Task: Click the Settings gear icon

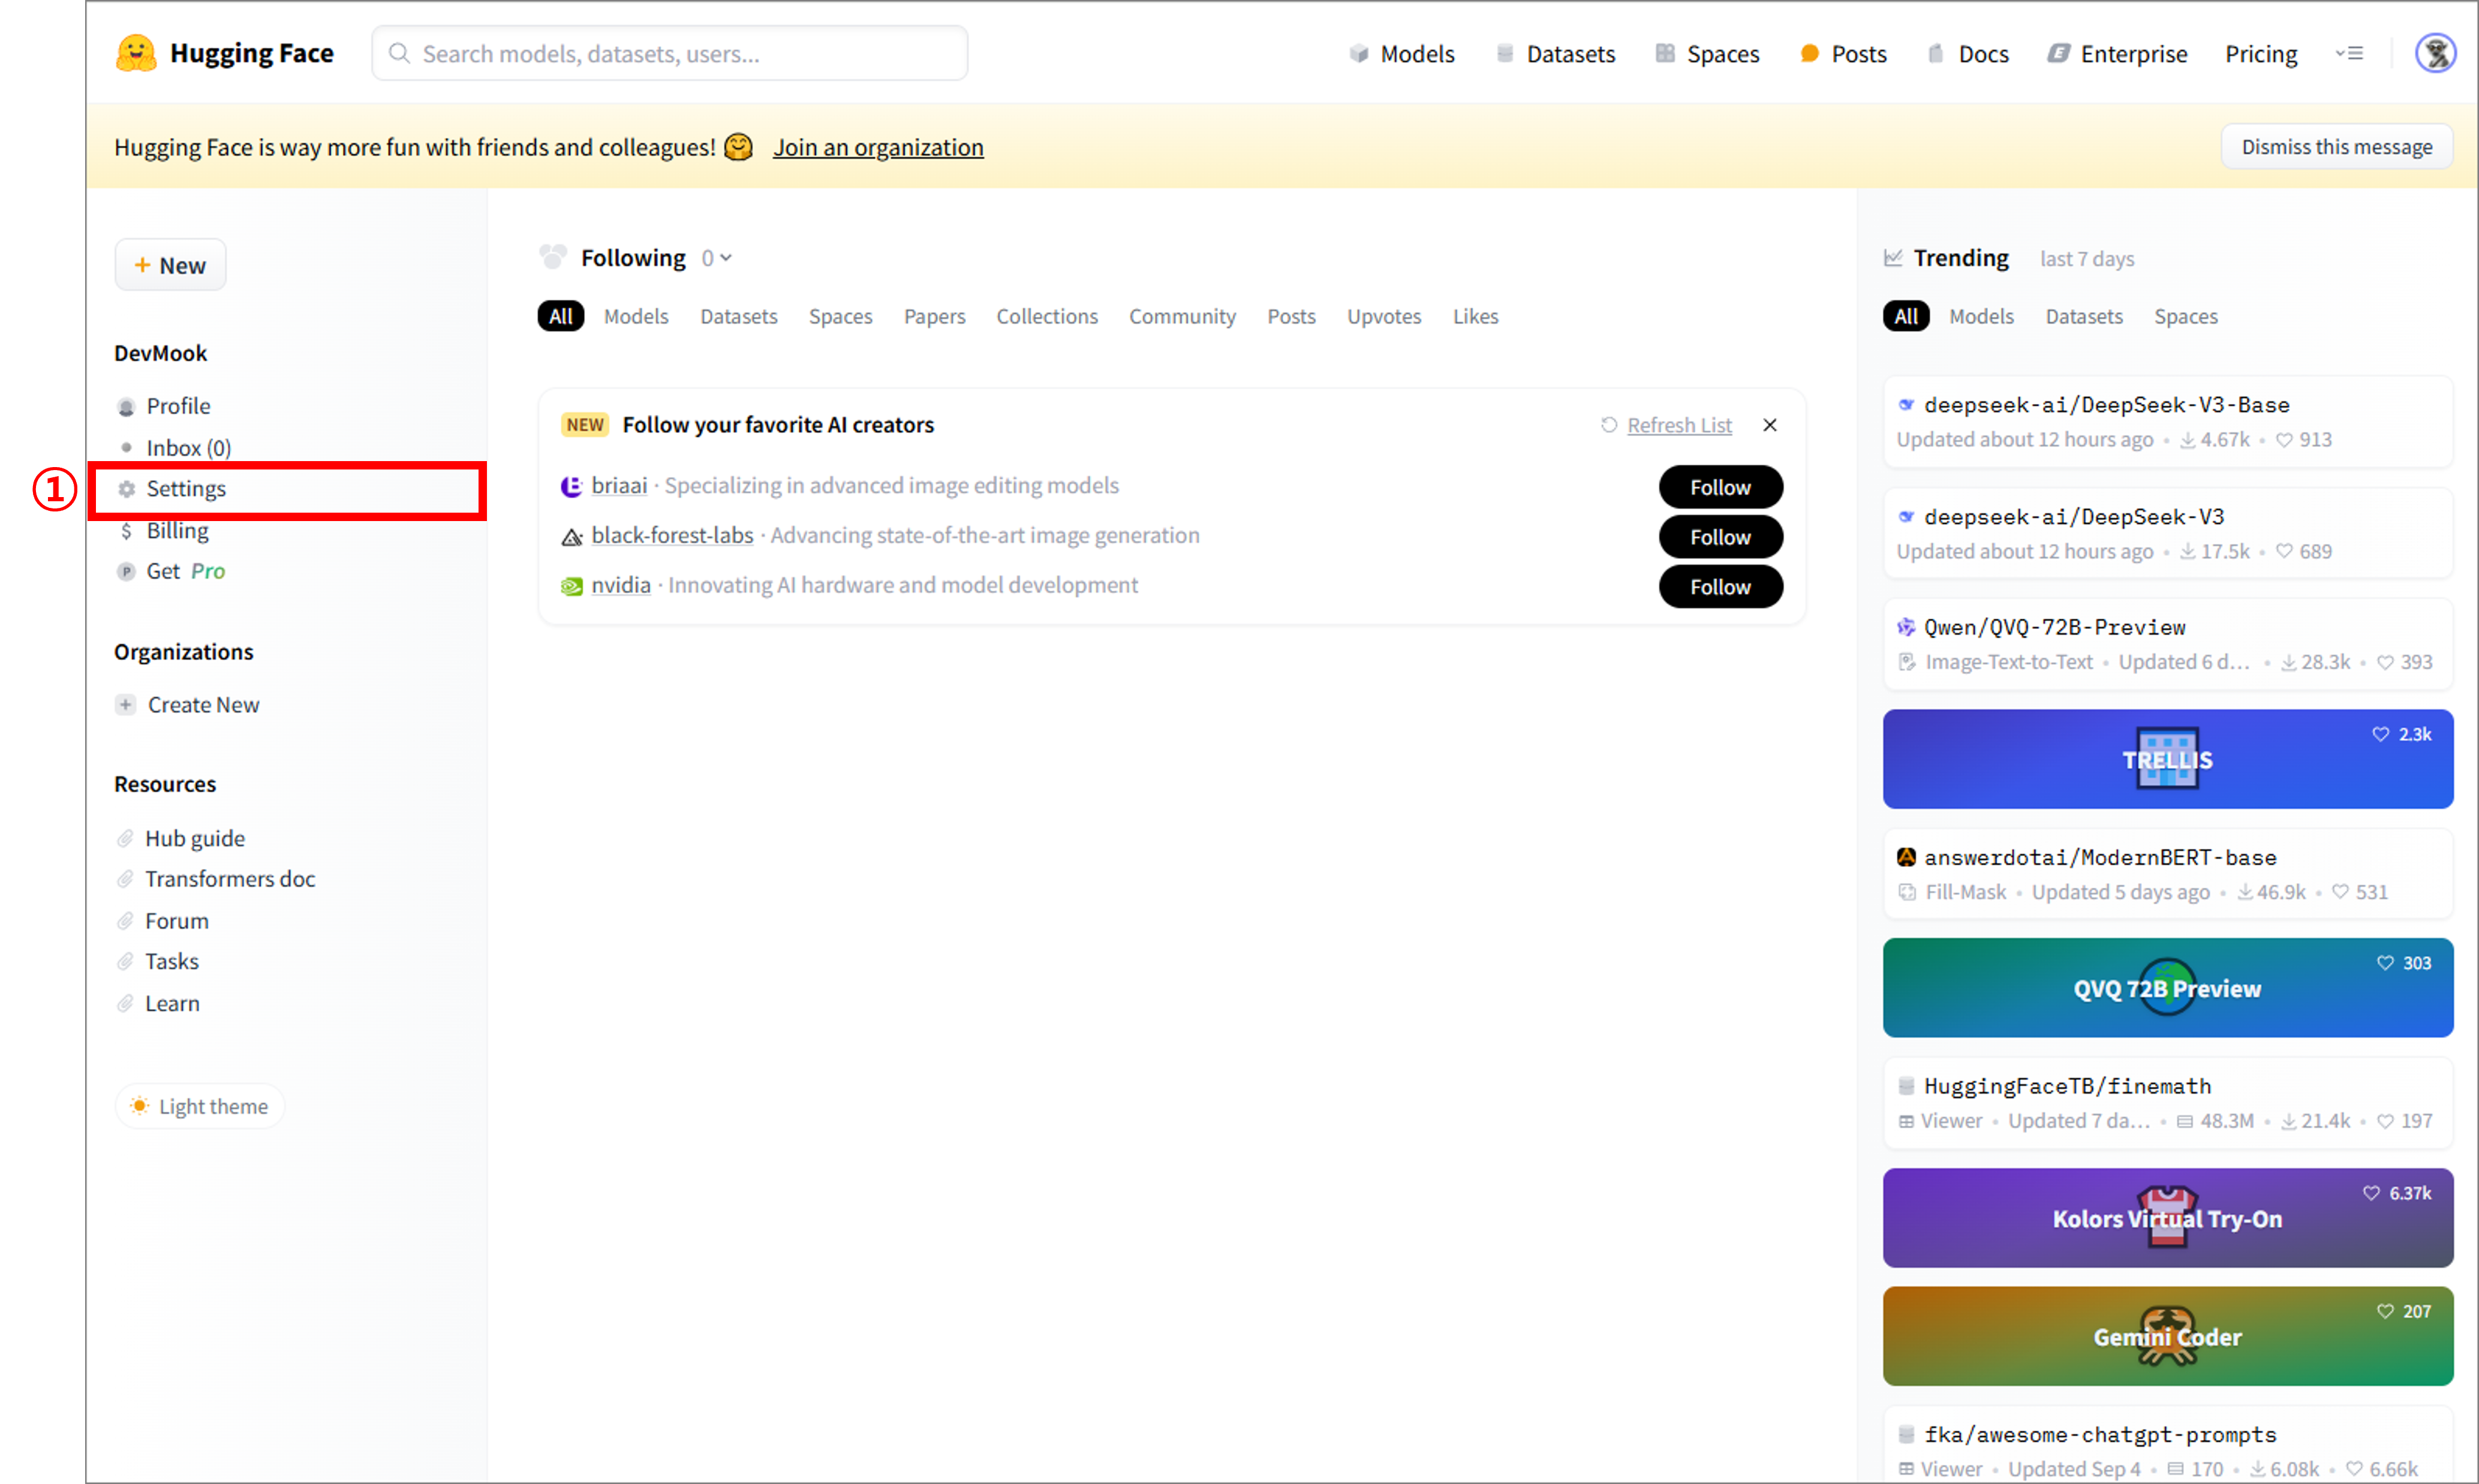Action: (127, 489)
